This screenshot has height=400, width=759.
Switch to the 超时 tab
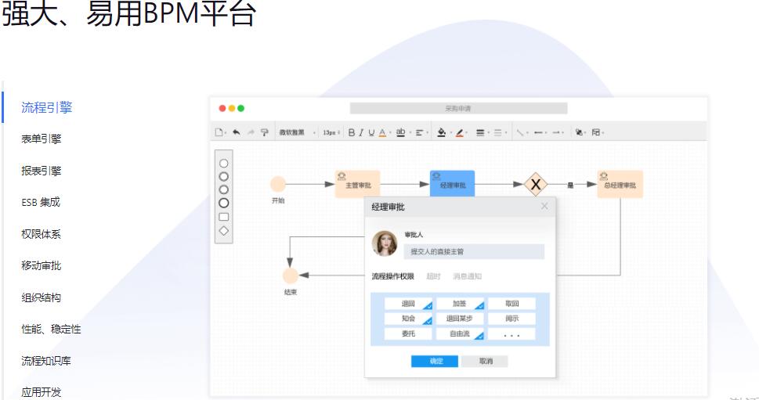pyautogui.click(x=433, y=276)
